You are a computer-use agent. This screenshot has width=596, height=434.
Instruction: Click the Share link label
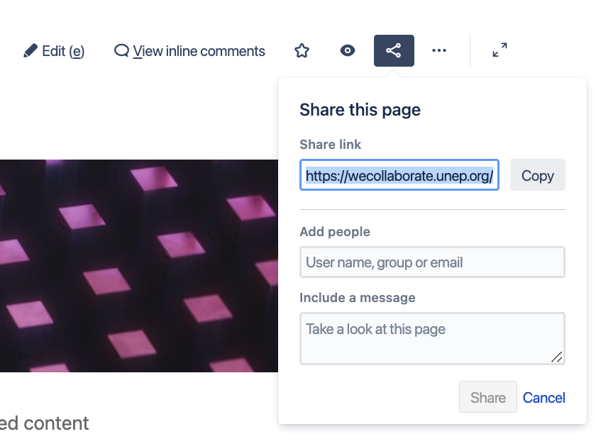point(331,145)
